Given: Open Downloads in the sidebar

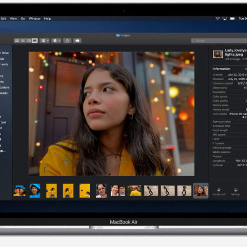Looking at the screenshot, I should click(4, 93).
